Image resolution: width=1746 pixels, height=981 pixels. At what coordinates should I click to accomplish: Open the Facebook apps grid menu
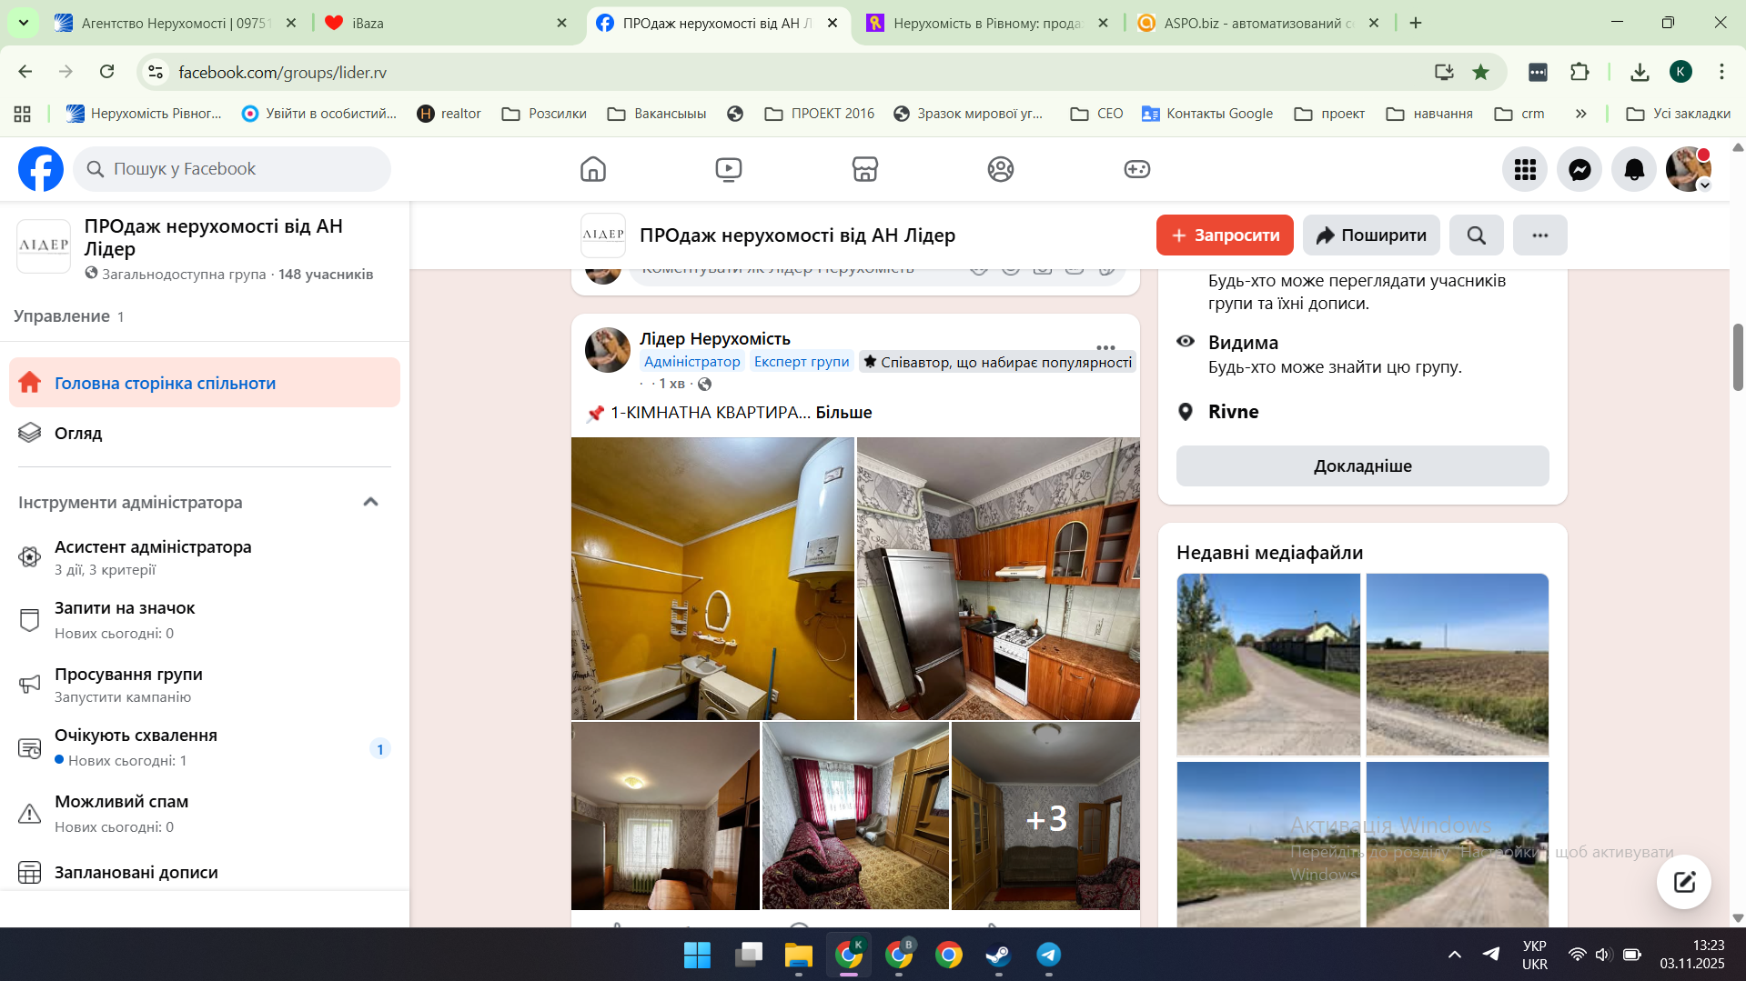click(x=1525, y=169)
